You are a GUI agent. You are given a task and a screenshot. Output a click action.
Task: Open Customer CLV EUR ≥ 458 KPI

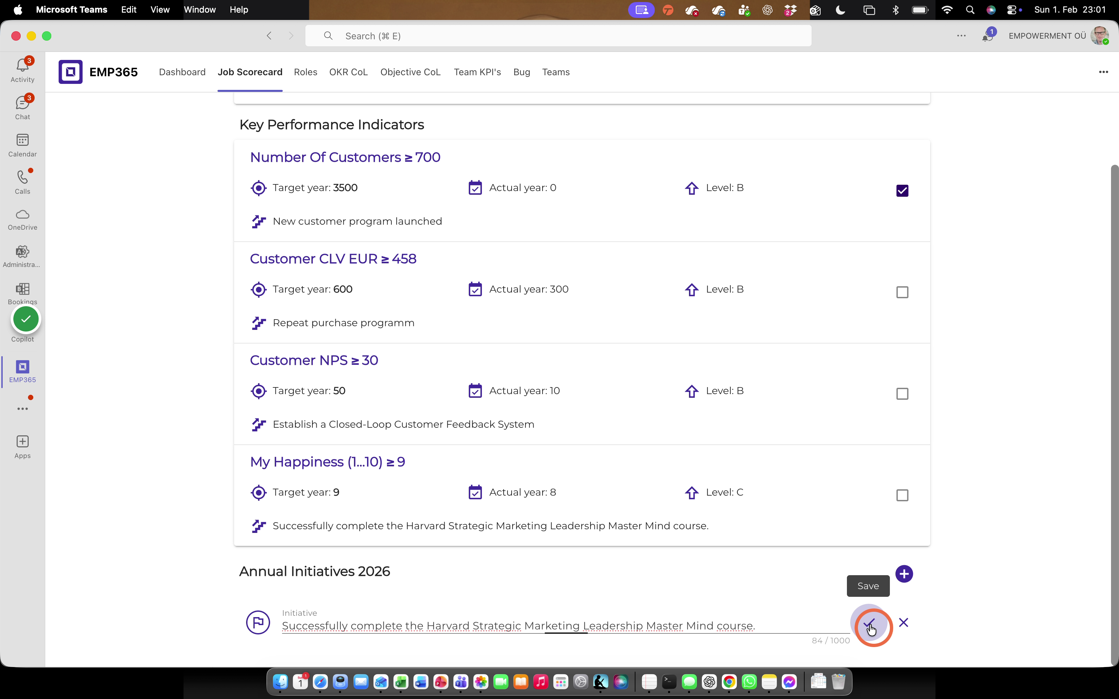(x=333, y=259)
